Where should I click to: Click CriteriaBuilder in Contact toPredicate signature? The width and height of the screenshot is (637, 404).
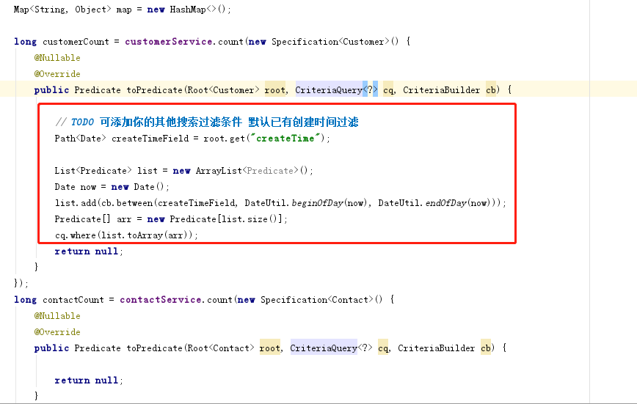pyautogui.click(x=437, y=348)
